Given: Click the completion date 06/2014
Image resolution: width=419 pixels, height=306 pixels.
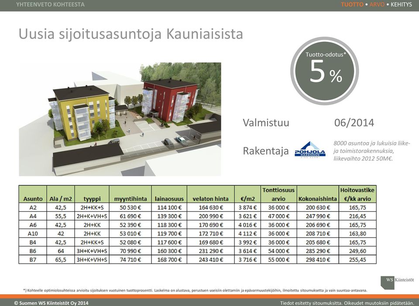Looking at the screenshot, I should (354, 122).
